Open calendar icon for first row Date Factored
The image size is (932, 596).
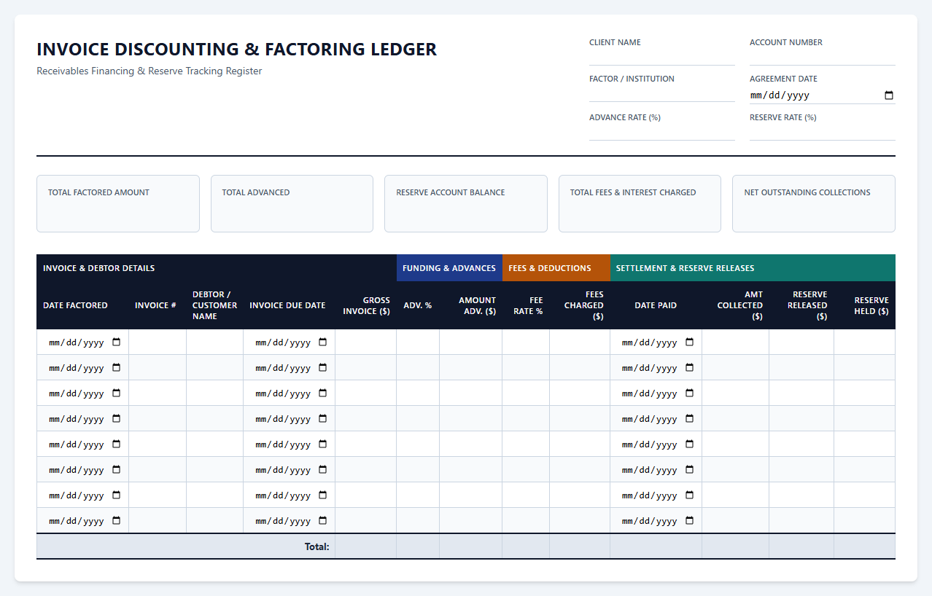117,342
